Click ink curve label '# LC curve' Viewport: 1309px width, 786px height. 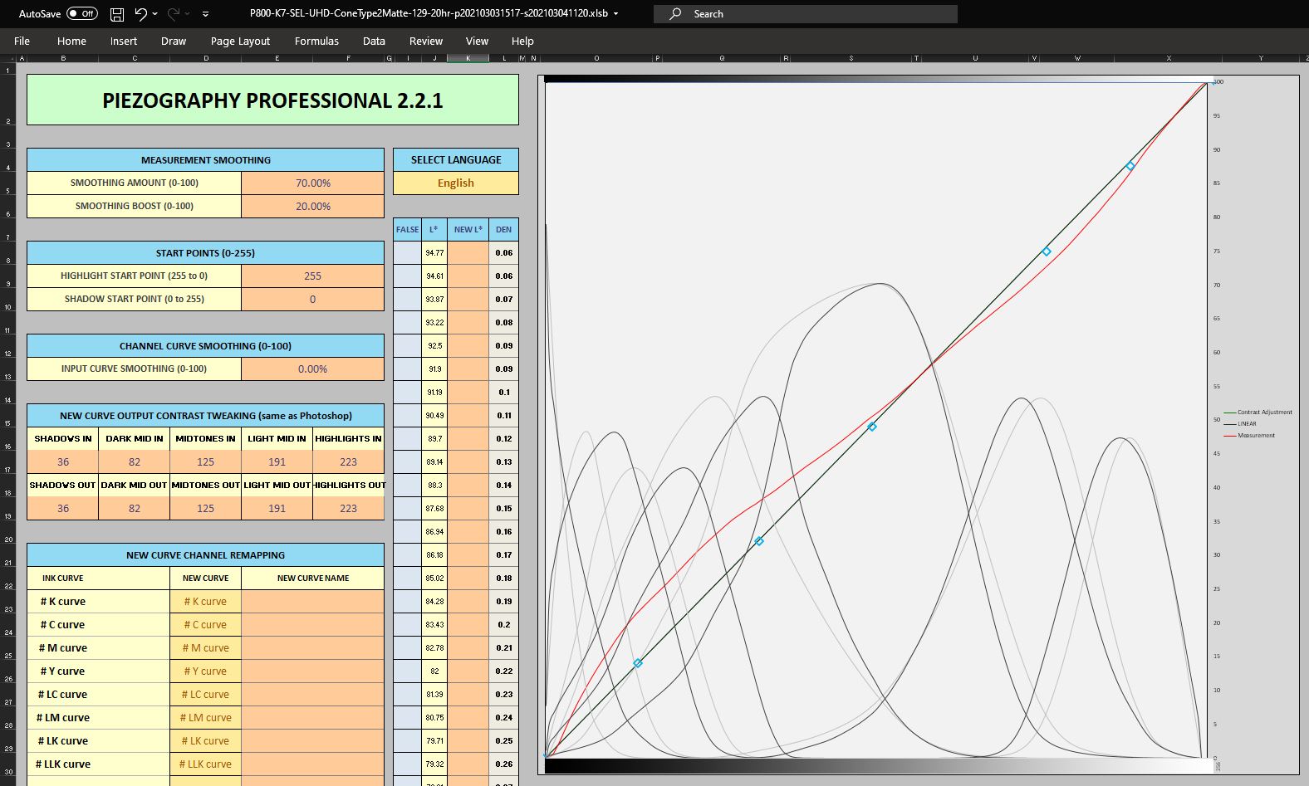63,695
